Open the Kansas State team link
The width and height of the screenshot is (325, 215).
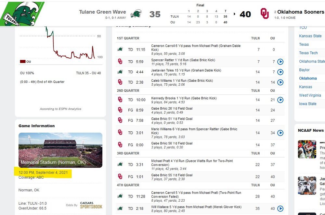(x=310, y=36)
